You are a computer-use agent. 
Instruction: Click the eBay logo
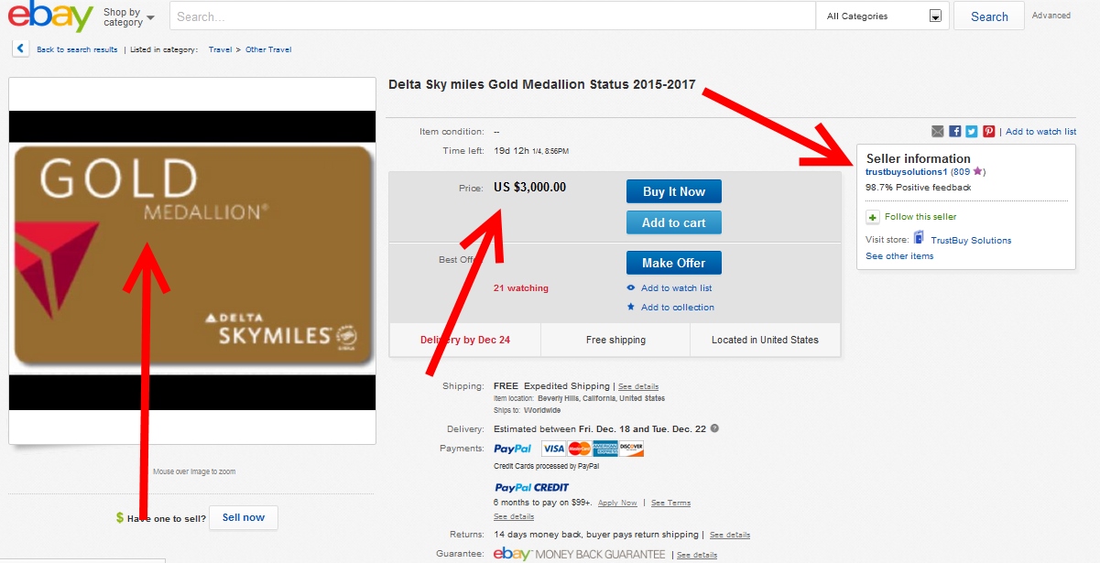(x=50, y=16)
